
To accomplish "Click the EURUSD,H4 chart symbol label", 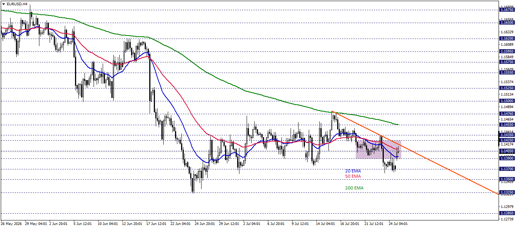I will pos(17,3).
